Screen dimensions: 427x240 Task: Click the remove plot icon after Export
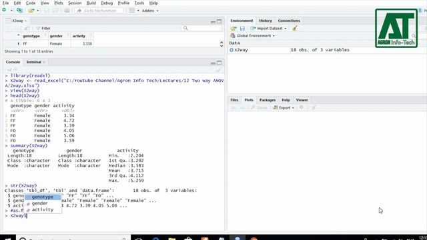pos(301,107)
